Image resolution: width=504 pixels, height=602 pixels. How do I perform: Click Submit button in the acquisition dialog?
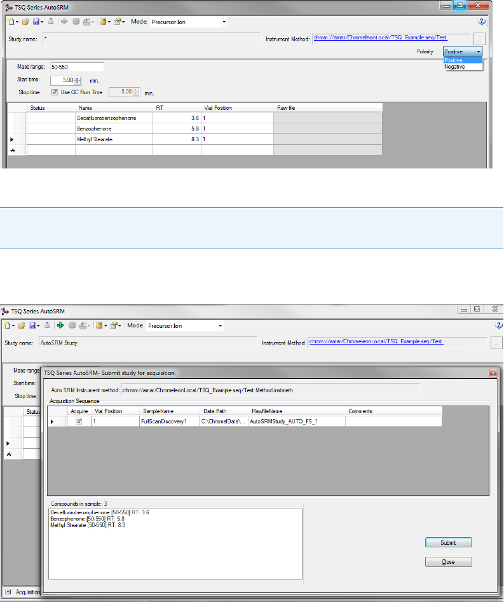(x=448, y=542)
